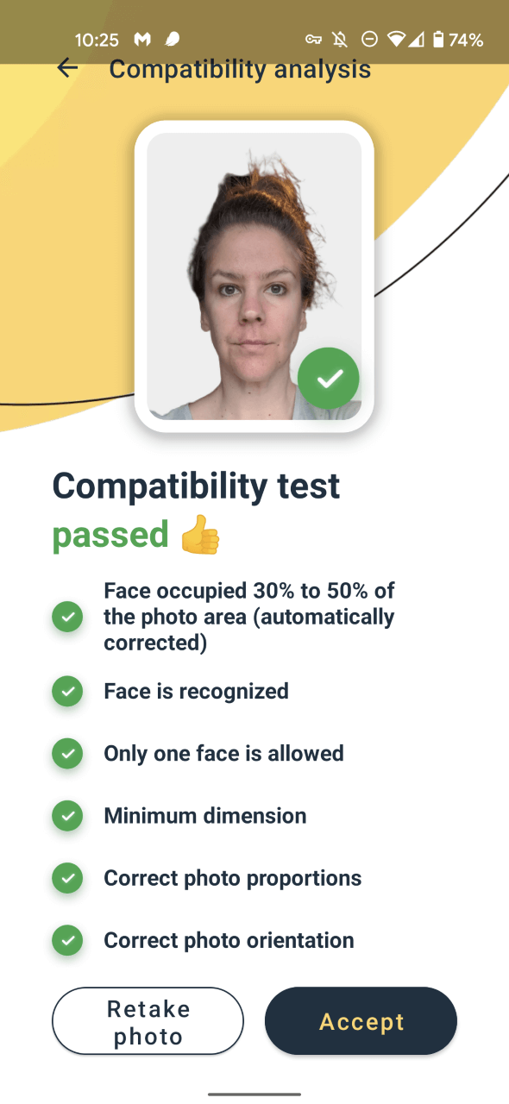Tap the check beside Correct photo proportions
509x1104 pixels.
click(67, 878)
